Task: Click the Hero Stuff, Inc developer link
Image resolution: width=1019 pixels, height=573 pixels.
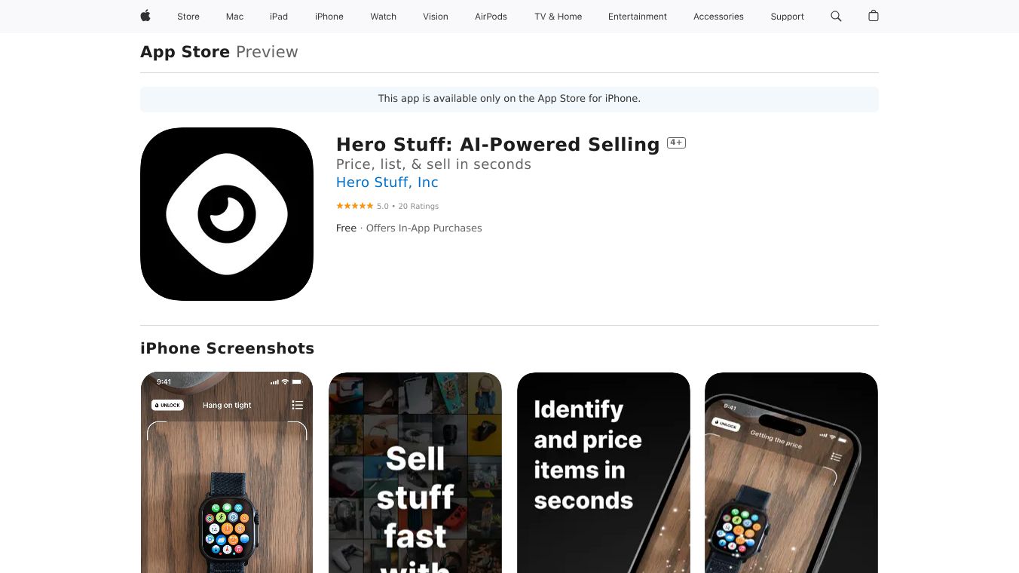Action: [387, 182]
